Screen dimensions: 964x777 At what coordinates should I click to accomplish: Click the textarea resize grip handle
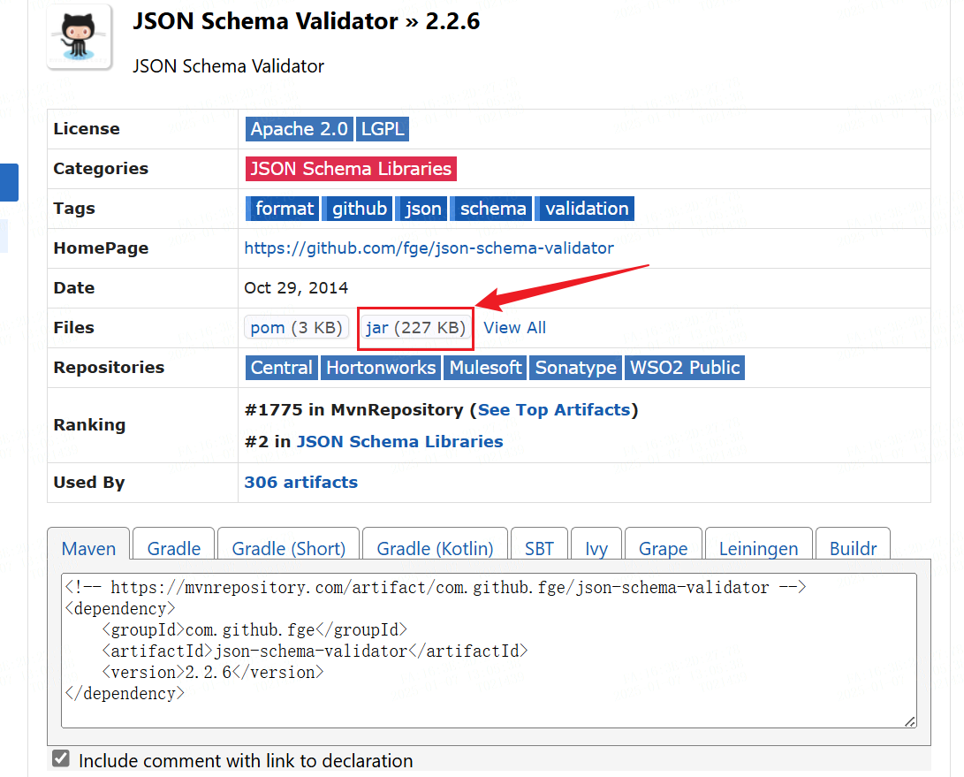point(910,721)
